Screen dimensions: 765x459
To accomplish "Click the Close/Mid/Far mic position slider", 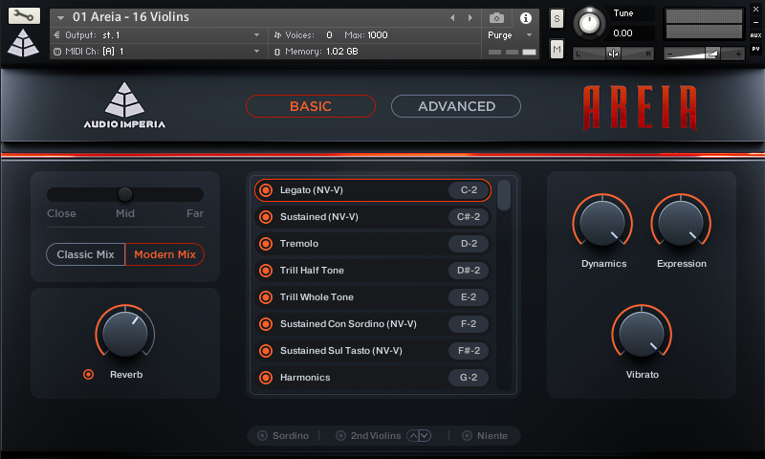I will (x=124, y=194).
